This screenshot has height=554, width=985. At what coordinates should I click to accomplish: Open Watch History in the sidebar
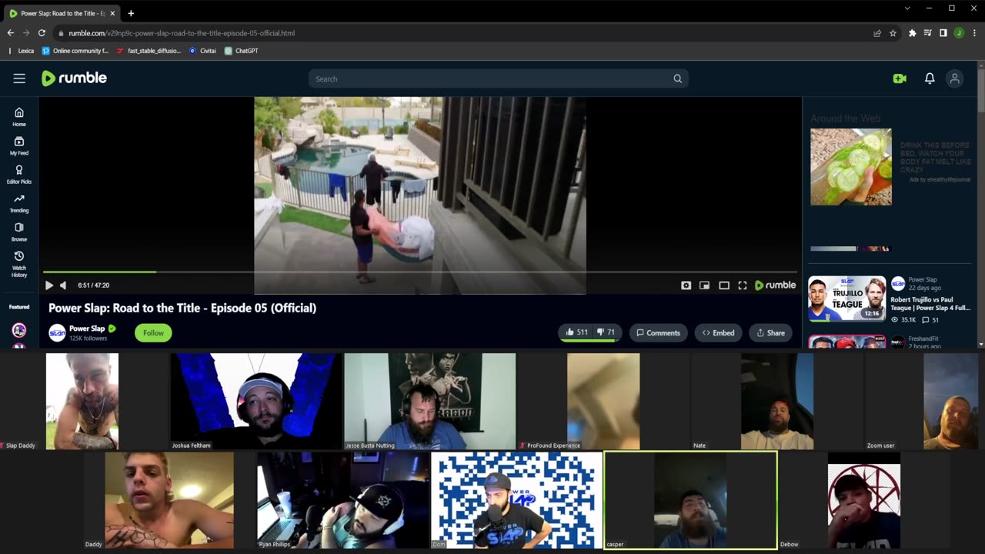[19, 264]
